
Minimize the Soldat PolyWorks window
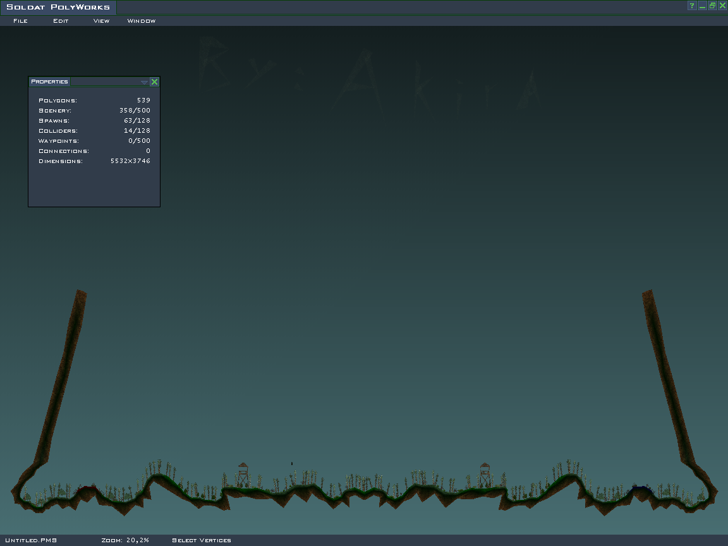click(x=702, y=6)
